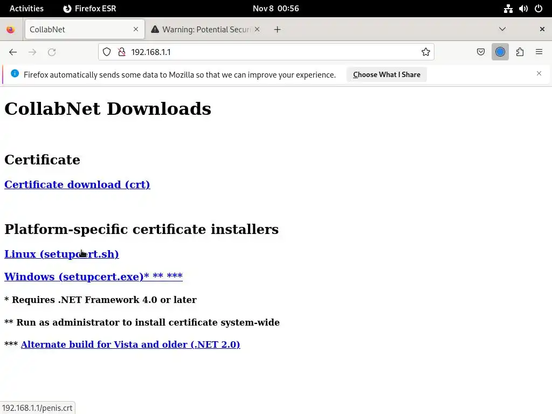The image size is (552, 414).
Task: Click the insecure connection padlock icon
Action: pos(122,52)
